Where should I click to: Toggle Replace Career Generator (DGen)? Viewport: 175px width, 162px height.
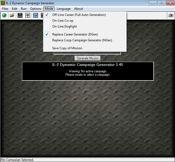coord(85,34)
